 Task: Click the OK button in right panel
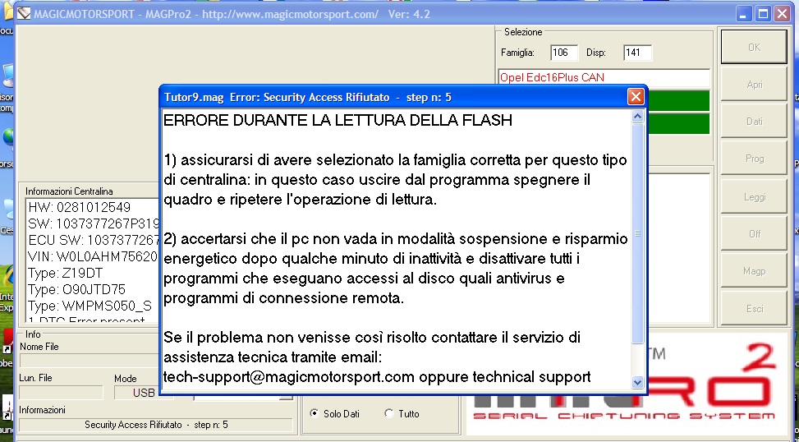[754, 47]
